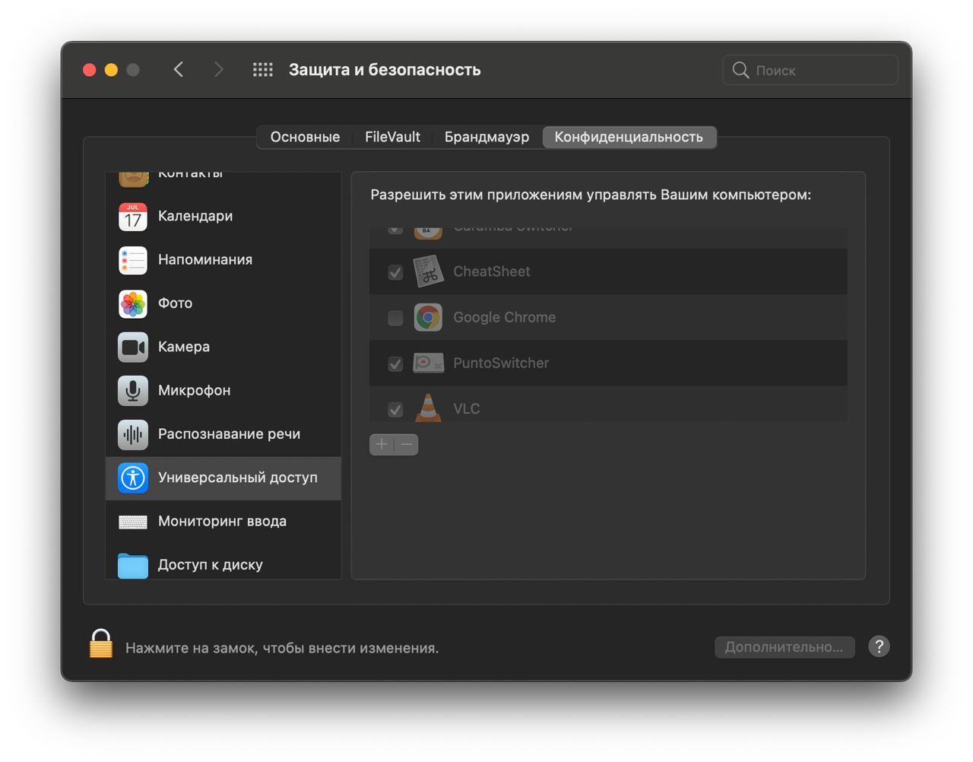Switch to the FileVault tab
Viewport: 973px width, 762px height.
[392, 137]
